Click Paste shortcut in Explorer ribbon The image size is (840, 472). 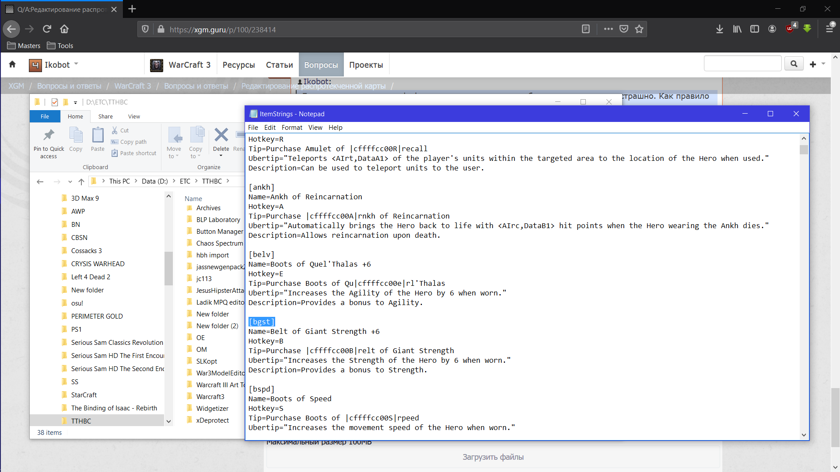tap(133, 153)
